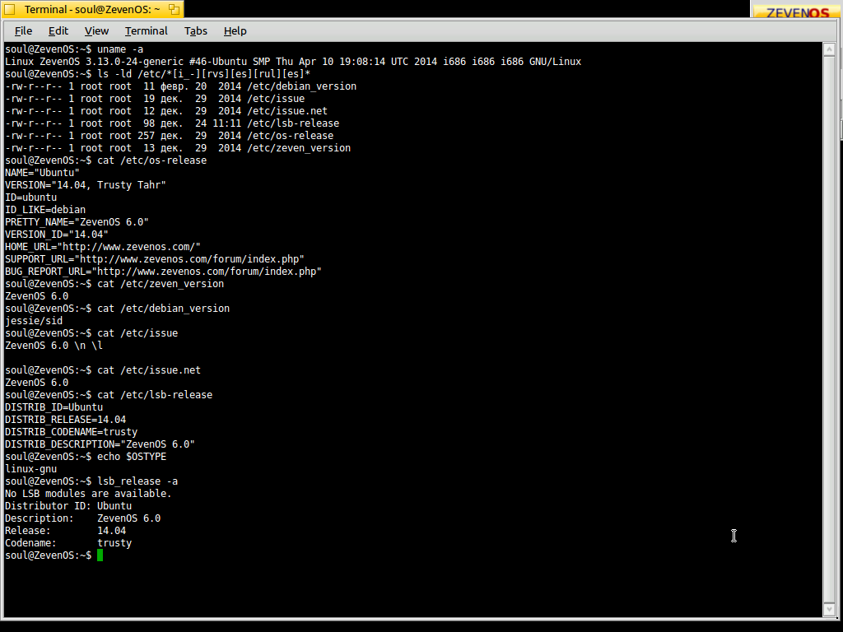
Task: Click the /etc/zeven_version listing row
Action: pyautogui.click(x=178, y=148)
